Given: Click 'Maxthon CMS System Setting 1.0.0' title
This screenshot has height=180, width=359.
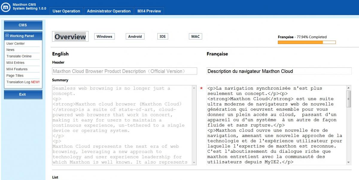Looking at the screenshot, I should [x=29, y=7].
